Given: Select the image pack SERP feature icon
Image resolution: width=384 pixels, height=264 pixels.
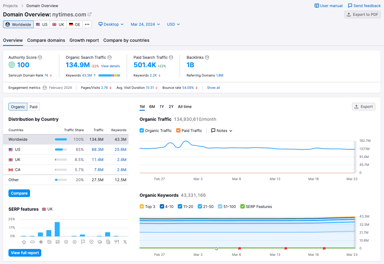Looking at the screenshot, I should [x=58, y=242].
